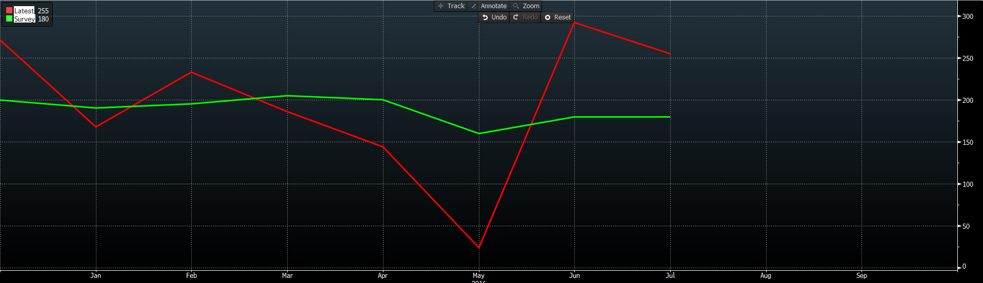Click the green Survey color swatch
Image resolution: width=983 pixels, height=283 pixels.
[9, 19]
